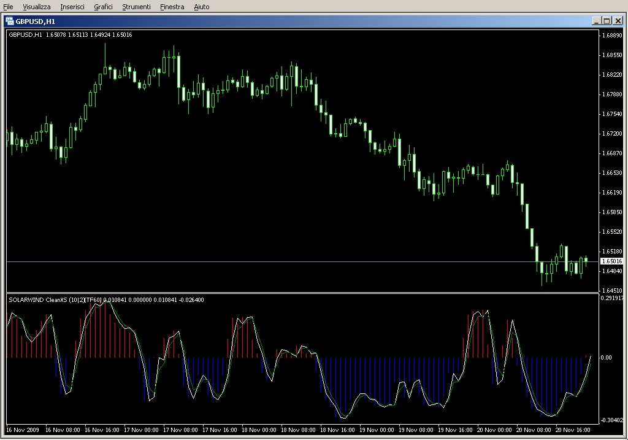Click time axis label 20 Nov 16:00
The image size is (628, 440).
[573, 430]
